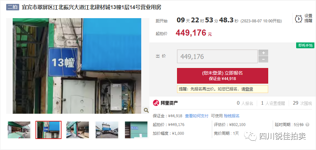The image size is (316, 150).
Task: Select the third shop interior thumbnail
Action: click(x=77, y=130)
